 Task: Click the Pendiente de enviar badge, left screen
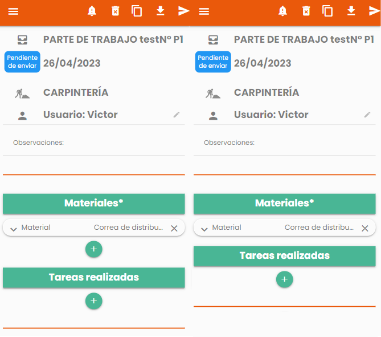point(22,62)
